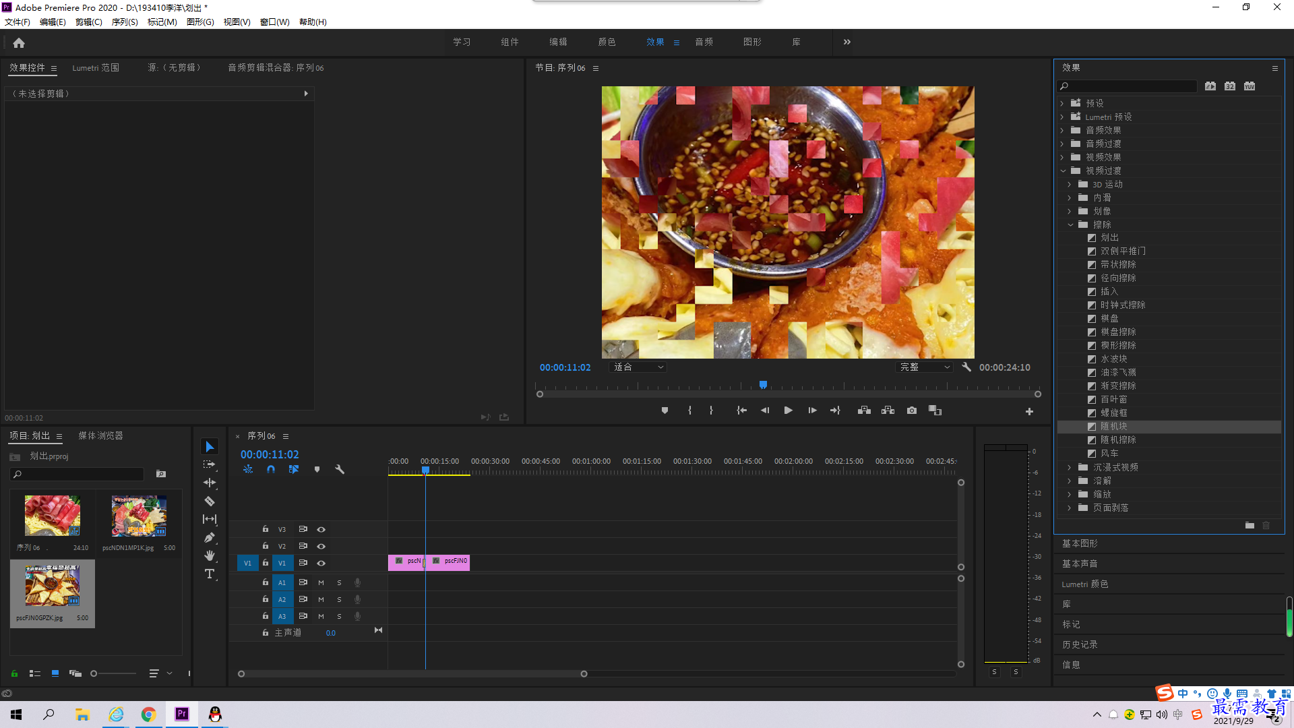Open the Button Editor plus icon
Image resolution: width=1294 pixels, height=728 pixels.
1029,411
